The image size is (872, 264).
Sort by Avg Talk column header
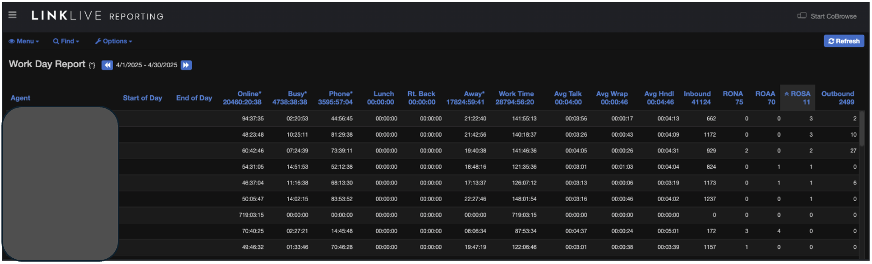pos(568,94)
